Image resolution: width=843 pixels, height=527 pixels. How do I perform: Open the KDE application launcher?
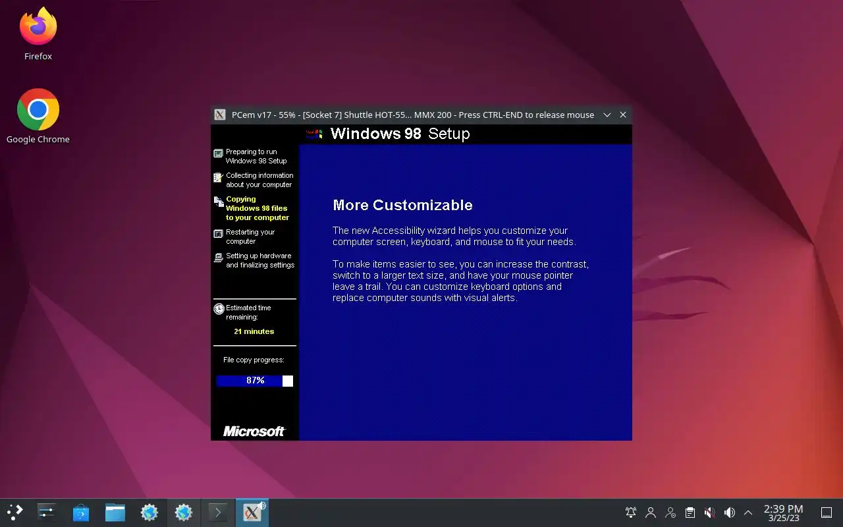[14, 512]
